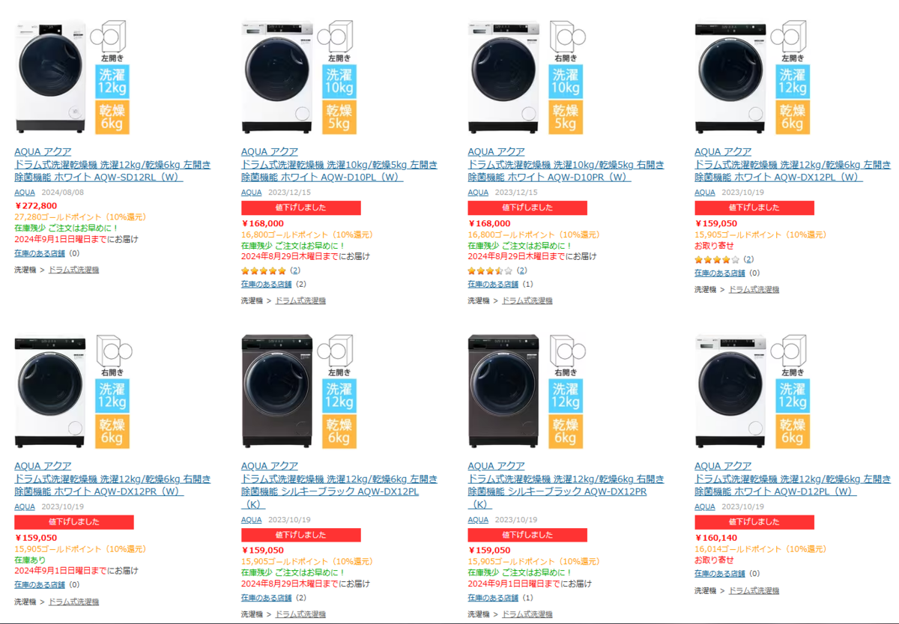Image resolution: width=899 pixels, height=624 pixels.
Task: Click the 洗濯10kg badge on AQW-D10PL
Action: tap(339, 82)
